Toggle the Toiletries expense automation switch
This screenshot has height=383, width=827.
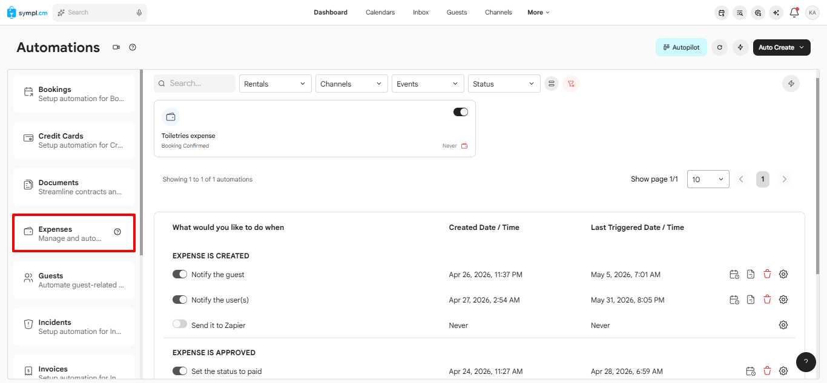click(x=461, y=112)
